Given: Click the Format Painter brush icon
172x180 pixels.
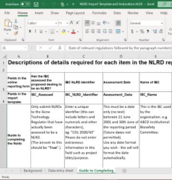Looking at the screenshot, I should [16, 33].
